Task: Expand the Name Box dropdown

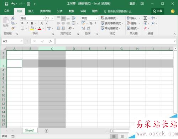Action: pyautogui.click(x=22, y=41)
